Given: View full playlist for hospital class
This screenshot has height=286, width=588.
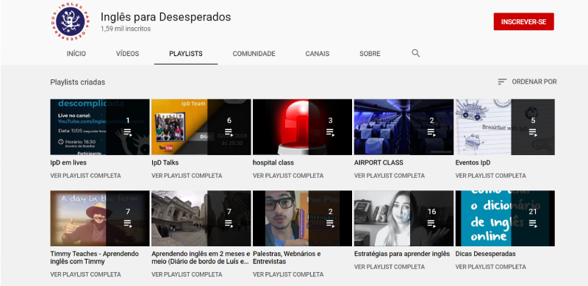Looking at the screenshot, I should [288, 176].
